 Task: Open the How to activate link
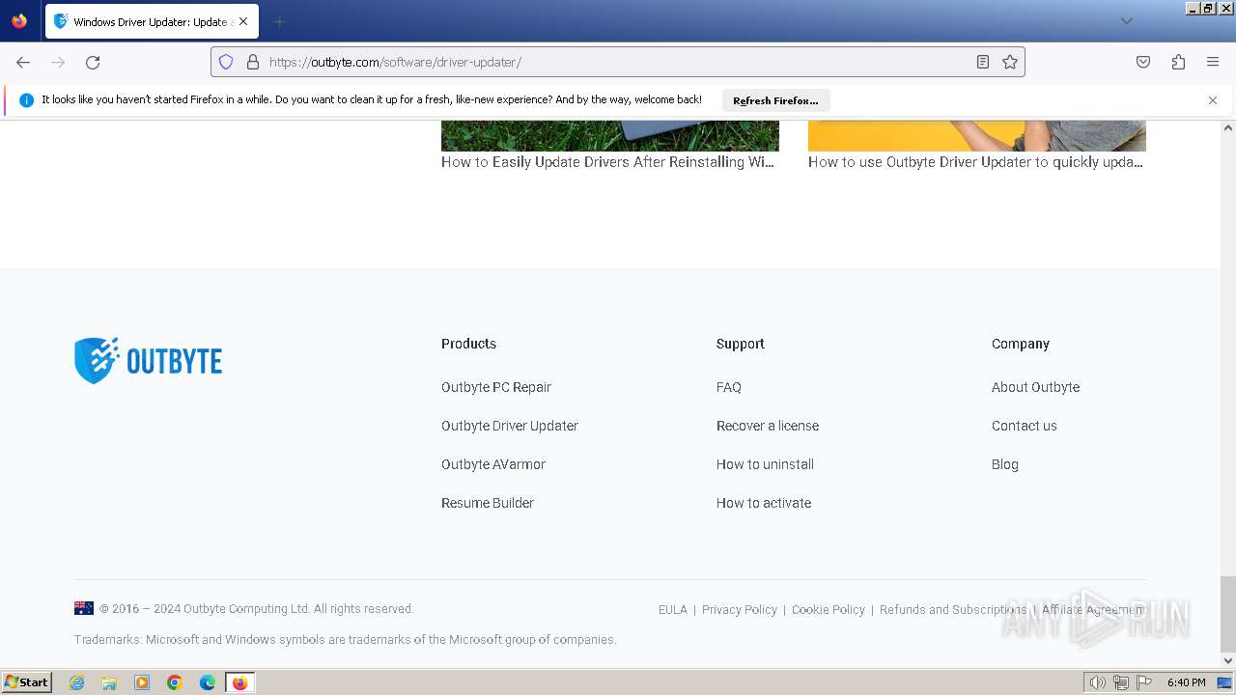pos(764,503)
